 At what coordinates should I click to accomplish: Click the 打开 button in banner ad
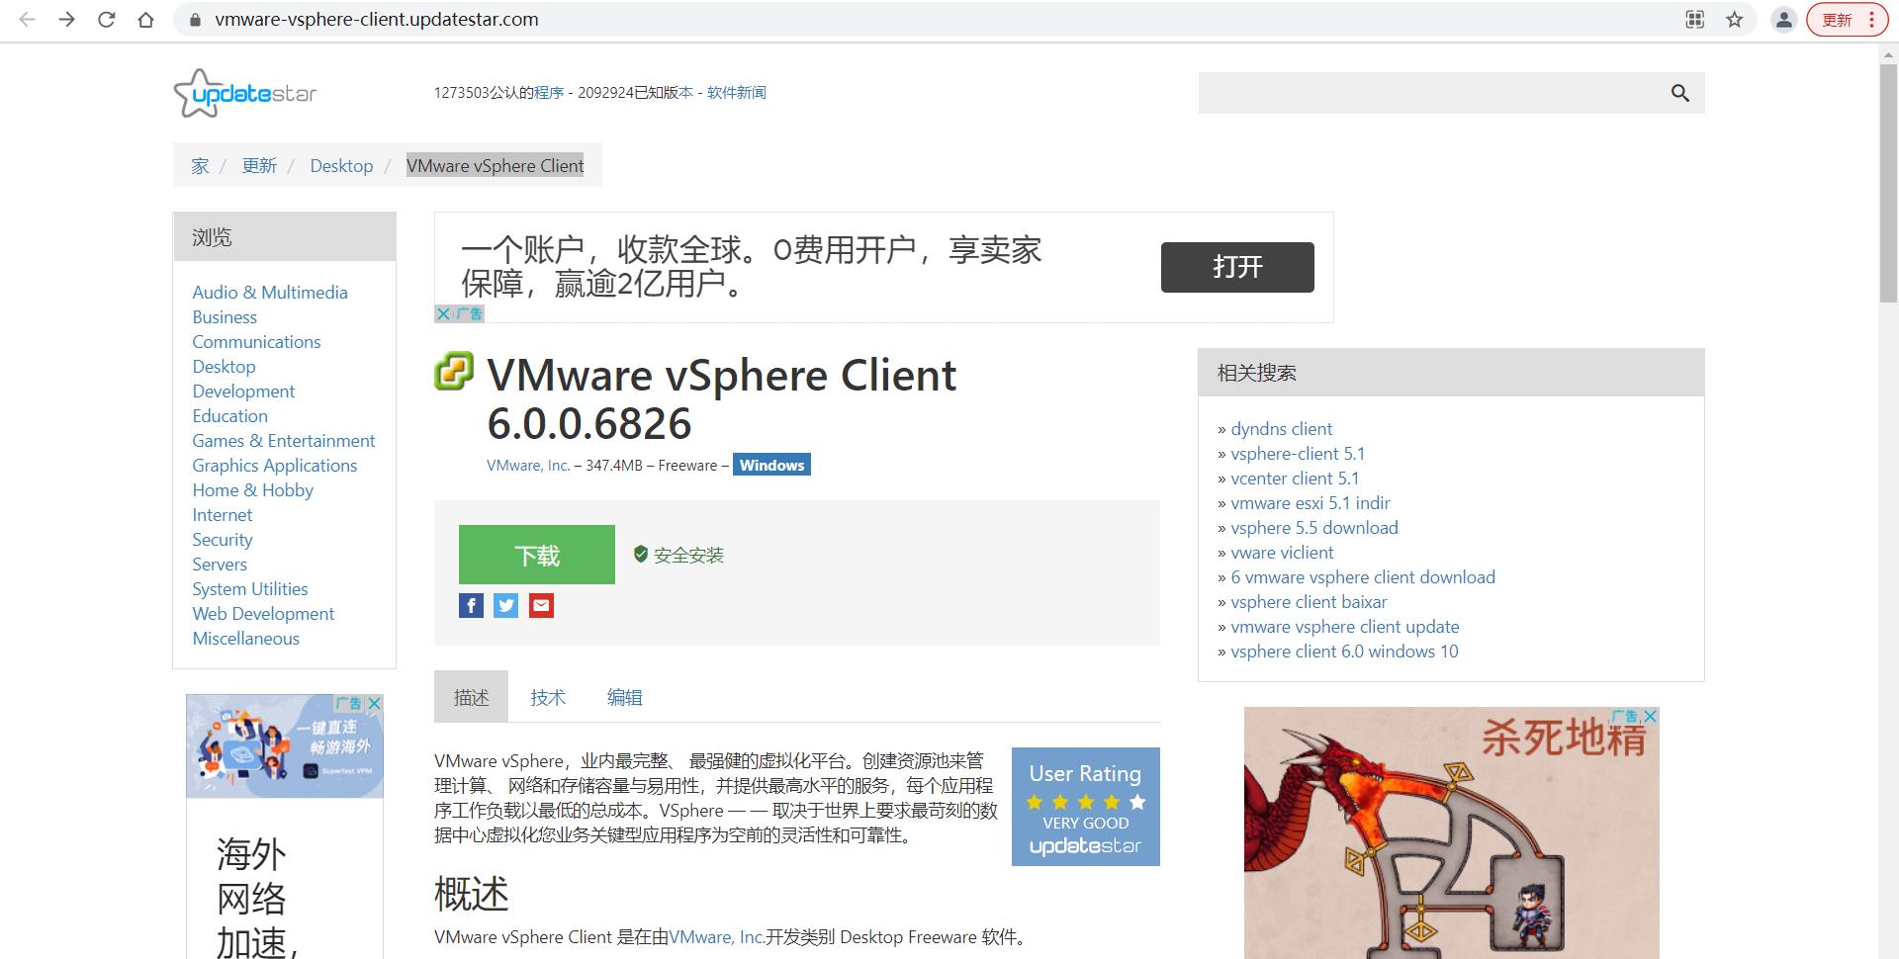click(x=1237, y=267)
